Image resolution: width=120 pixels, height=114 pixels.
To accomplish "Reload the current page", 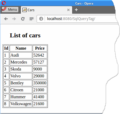I will [x=23, y=19].
